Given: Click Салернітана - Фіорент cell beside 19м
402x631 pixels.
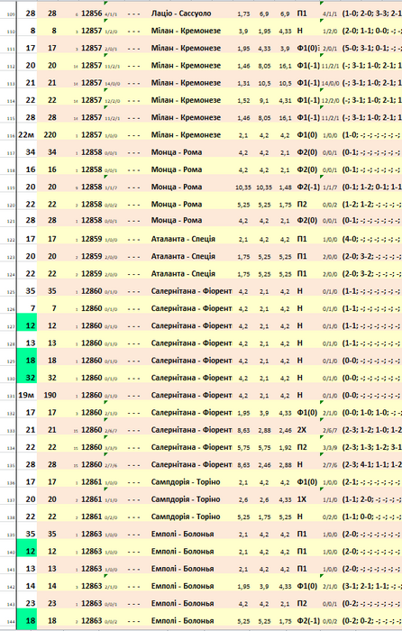Looking at the screenshot, I should point(191,395).
